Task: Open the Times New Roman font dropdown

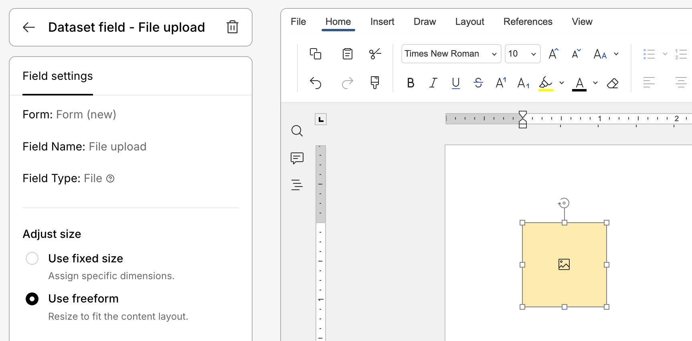Action: click(x=451, y=54)
